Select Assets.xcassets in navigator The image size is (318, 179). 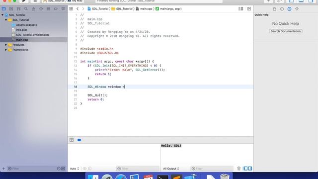click(x=26, y=25)
